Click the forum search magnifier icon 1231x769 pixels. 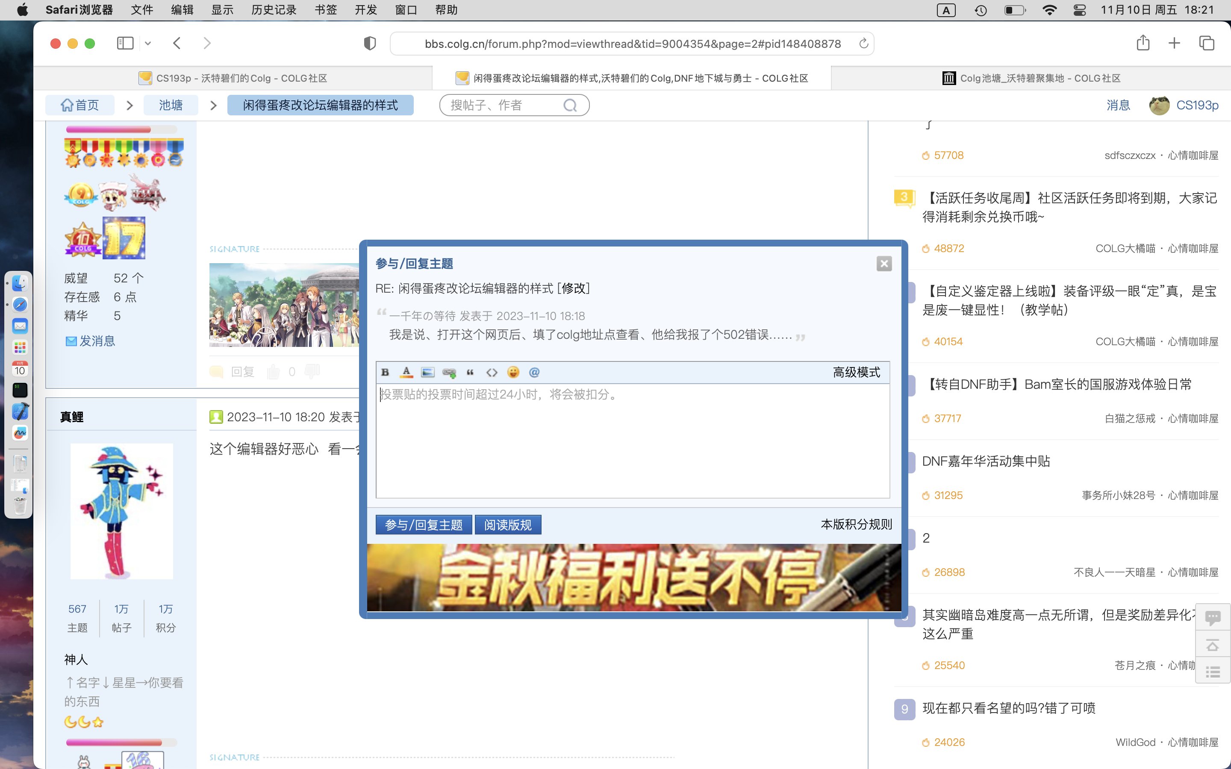570,105
